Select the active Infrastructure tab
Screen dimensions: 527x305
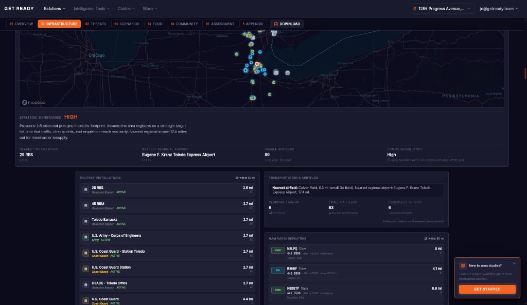(59, 24)
